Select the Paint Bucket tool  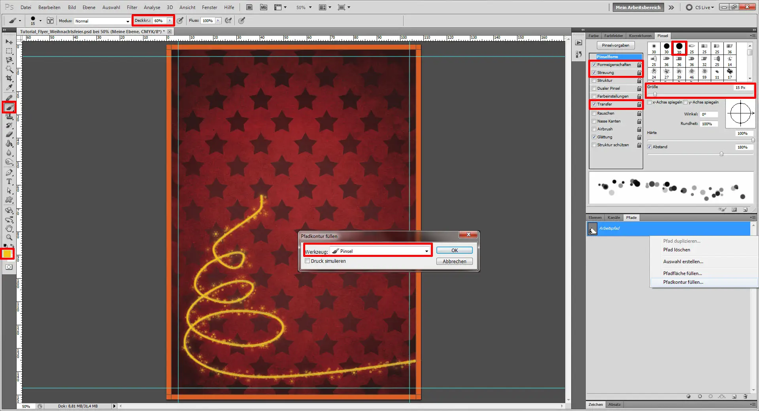click(9, 143)
